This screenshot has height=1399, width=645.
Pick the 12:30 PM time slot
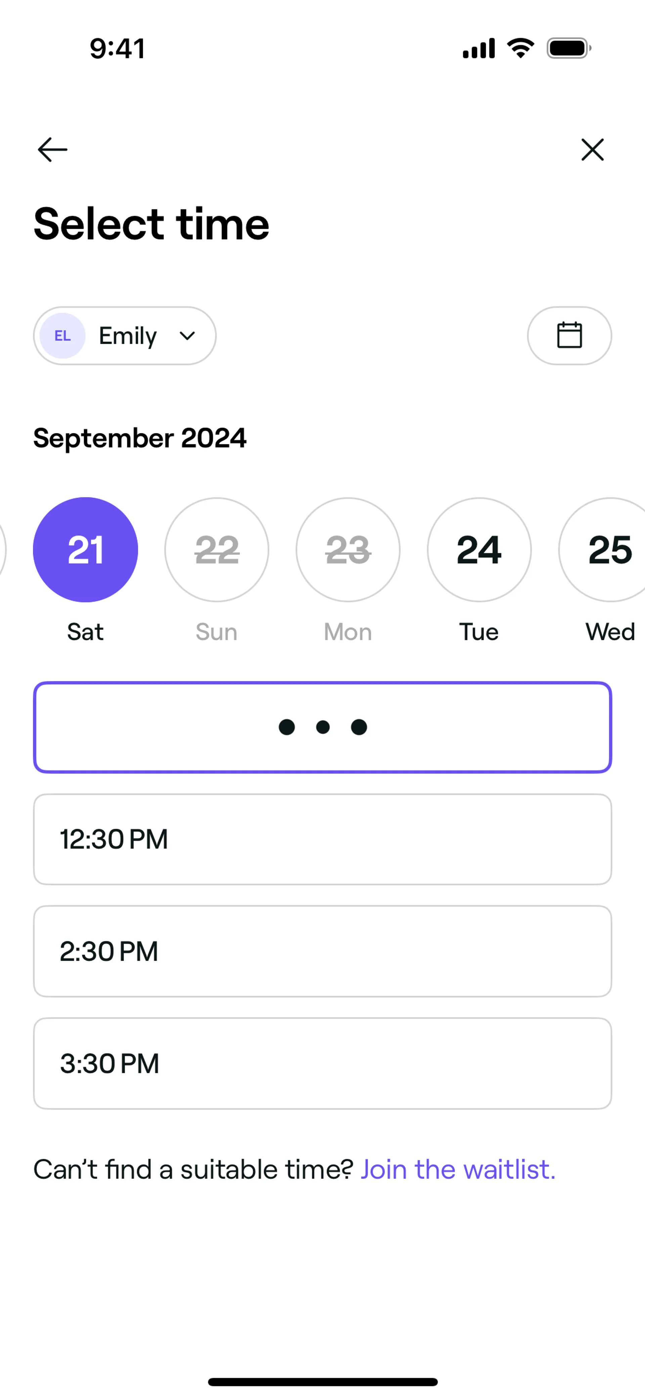[322, 839]
